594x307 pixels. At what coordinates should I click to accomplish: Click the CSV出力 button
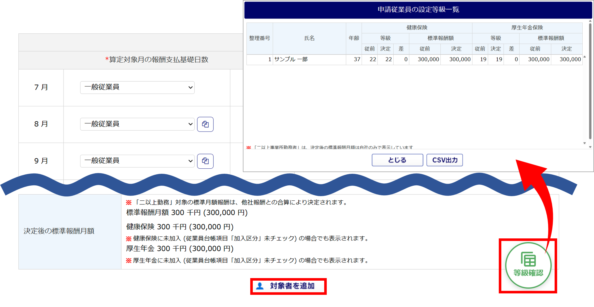tap(444, 160)
